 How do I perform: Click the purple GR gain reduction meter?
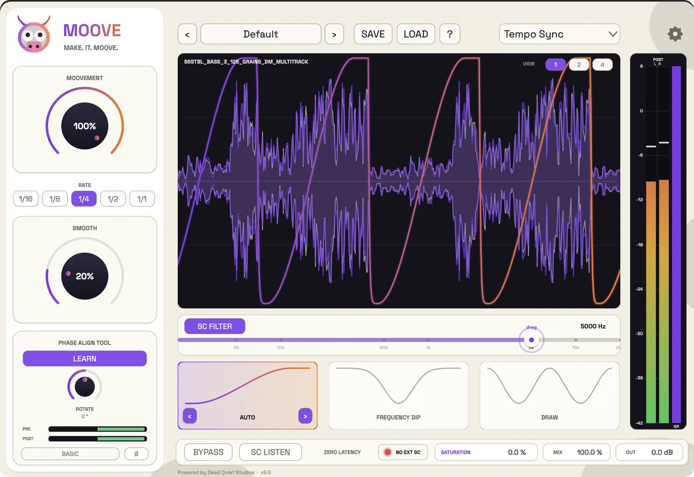click(676, 244)
